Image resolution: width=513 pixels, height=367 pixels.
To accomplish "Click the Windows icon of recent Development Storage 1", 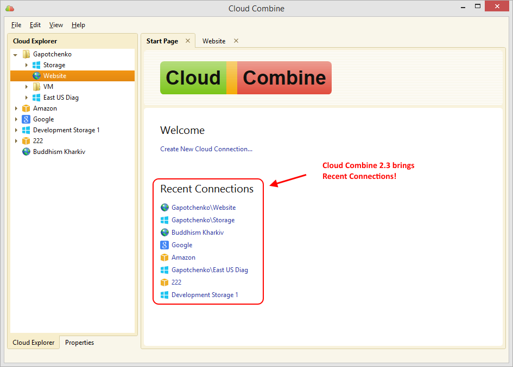I will click(164, 295).
